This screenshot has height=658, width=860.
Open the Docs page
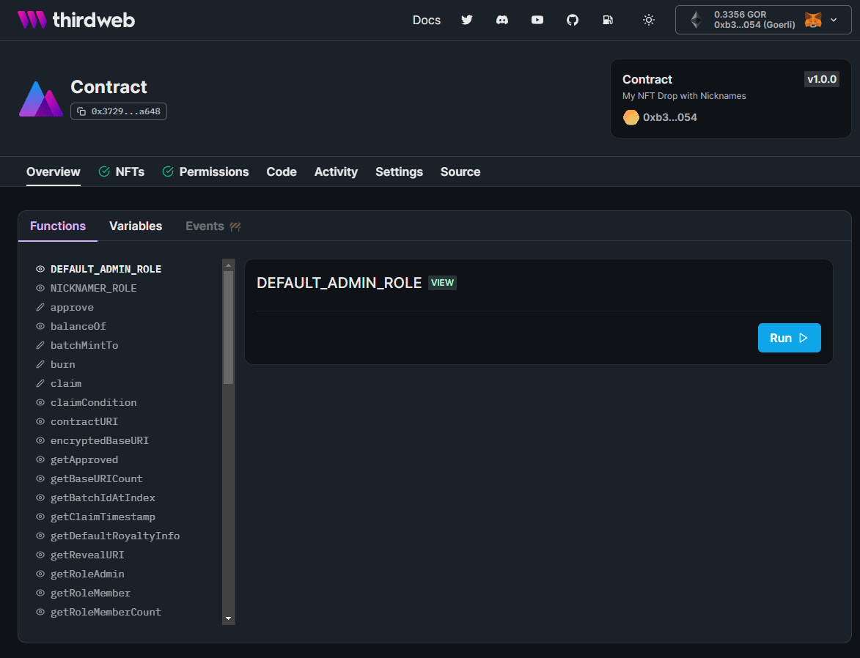click(x=427, y=20)
